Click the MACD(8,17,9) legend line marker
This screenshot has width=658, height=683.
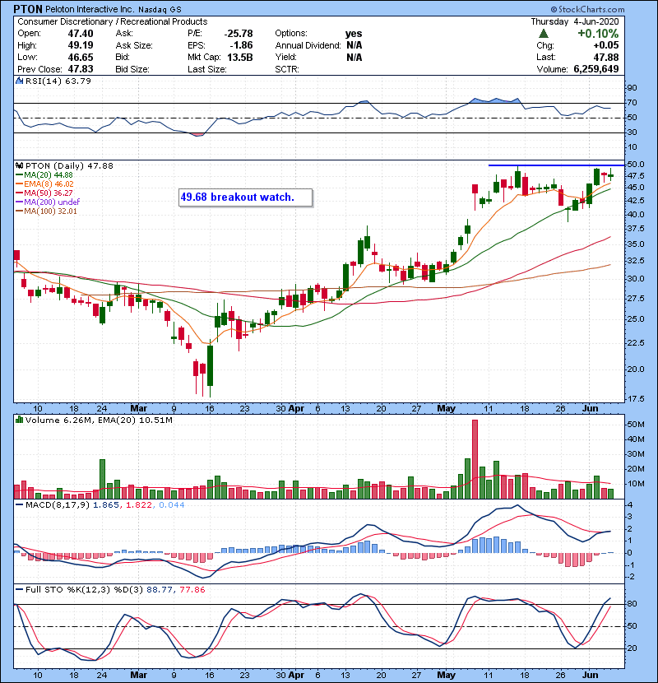19,505
